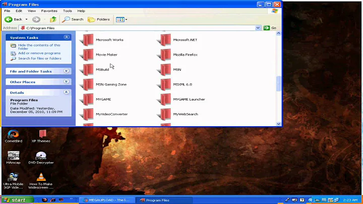Expand the quick launch chevron on taskbar
This screenshot has width=363, height=204.
tap(71, 199)
